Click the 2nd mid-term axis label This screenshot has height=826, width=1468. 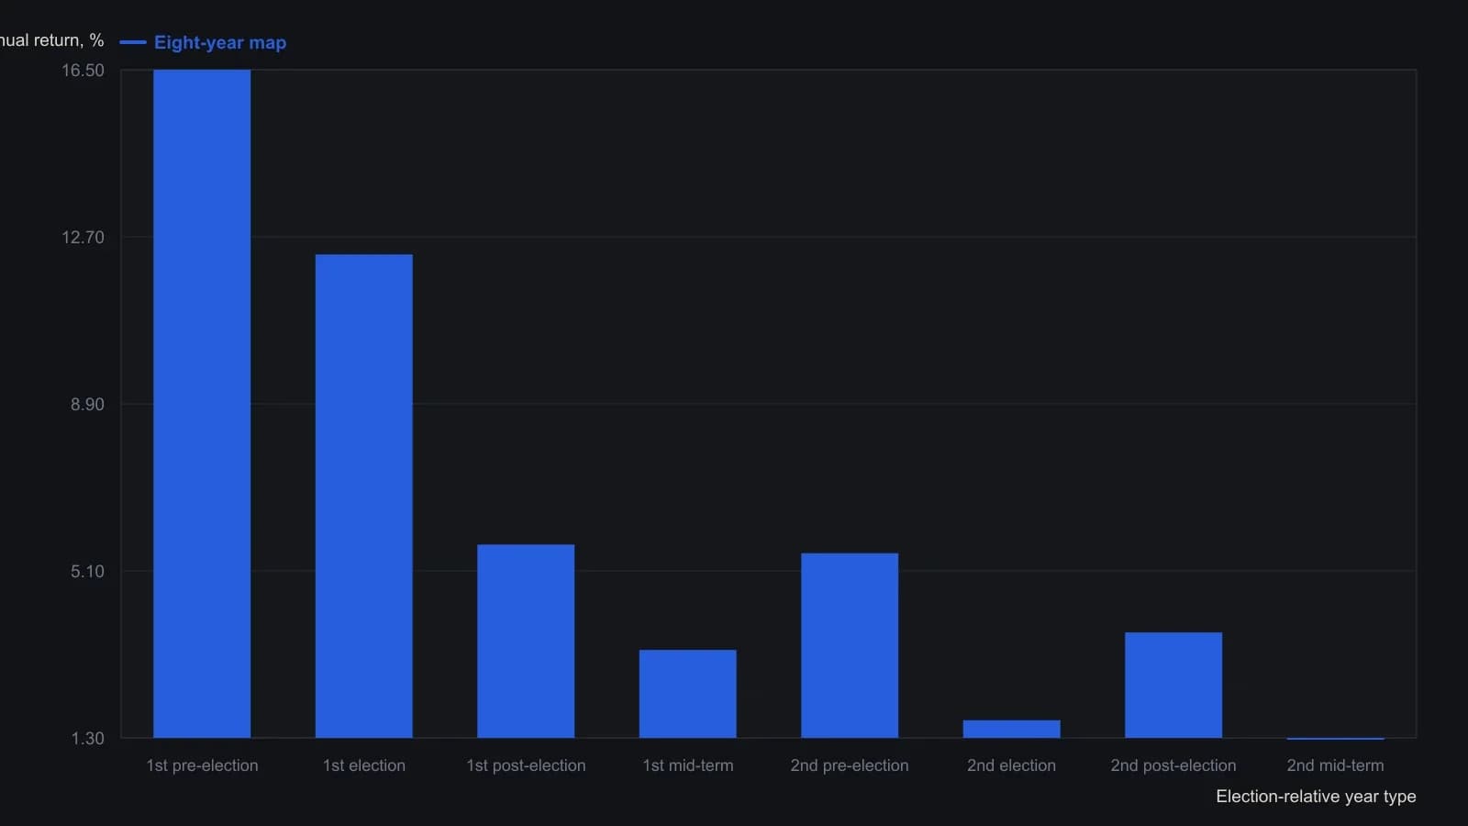tap(1336, 765)
